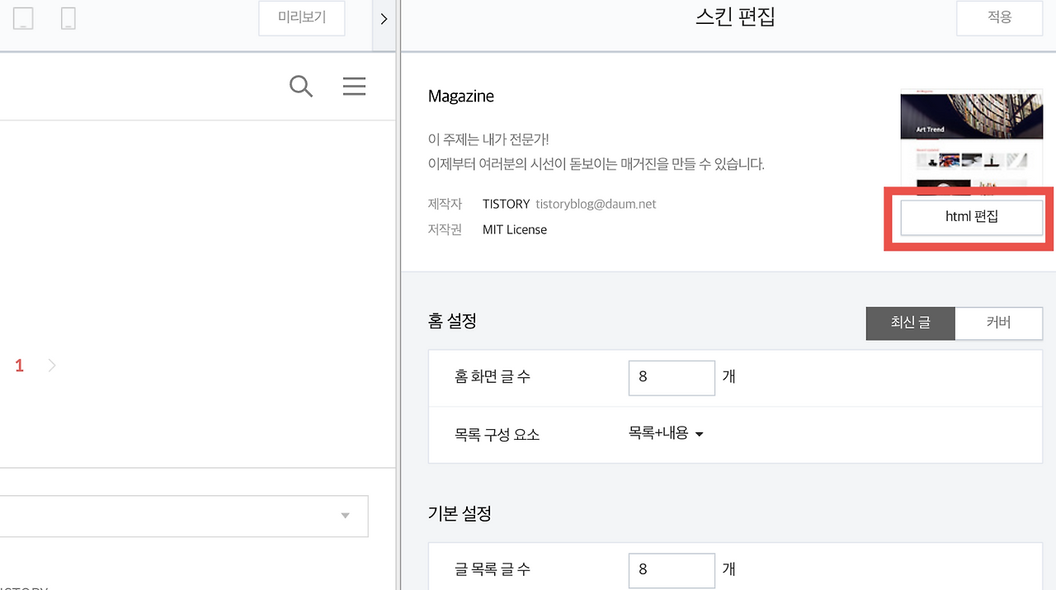Image resolution: width=1056 pixels, height=590 pixels.
Task: Click the MIT License text
Action: pos(514,229)
